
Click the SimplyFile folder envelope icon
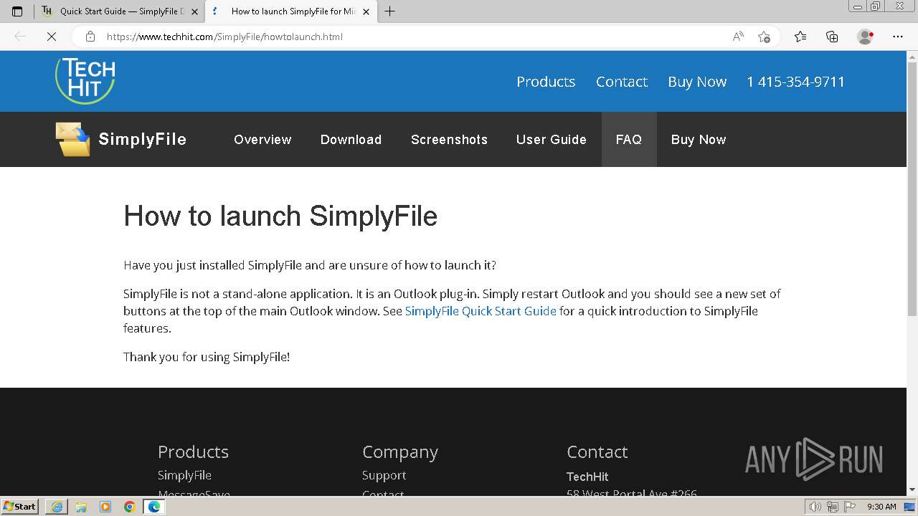[x=73, y=139]
